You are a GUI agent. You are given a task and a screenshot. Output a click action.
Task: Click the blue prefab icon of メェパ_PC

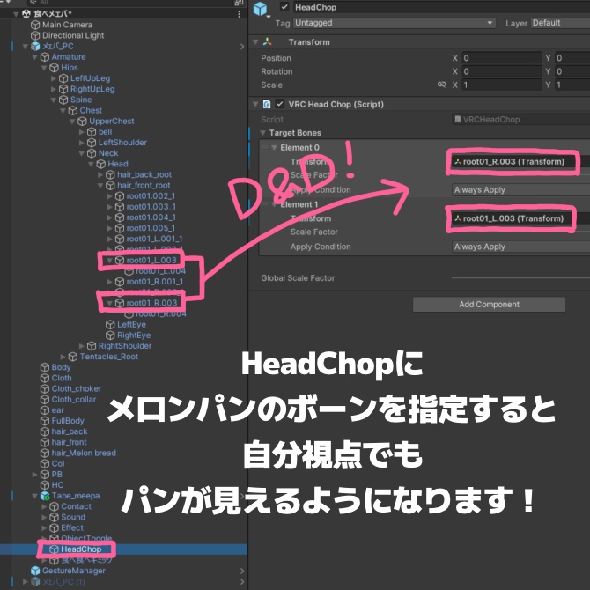35,47
